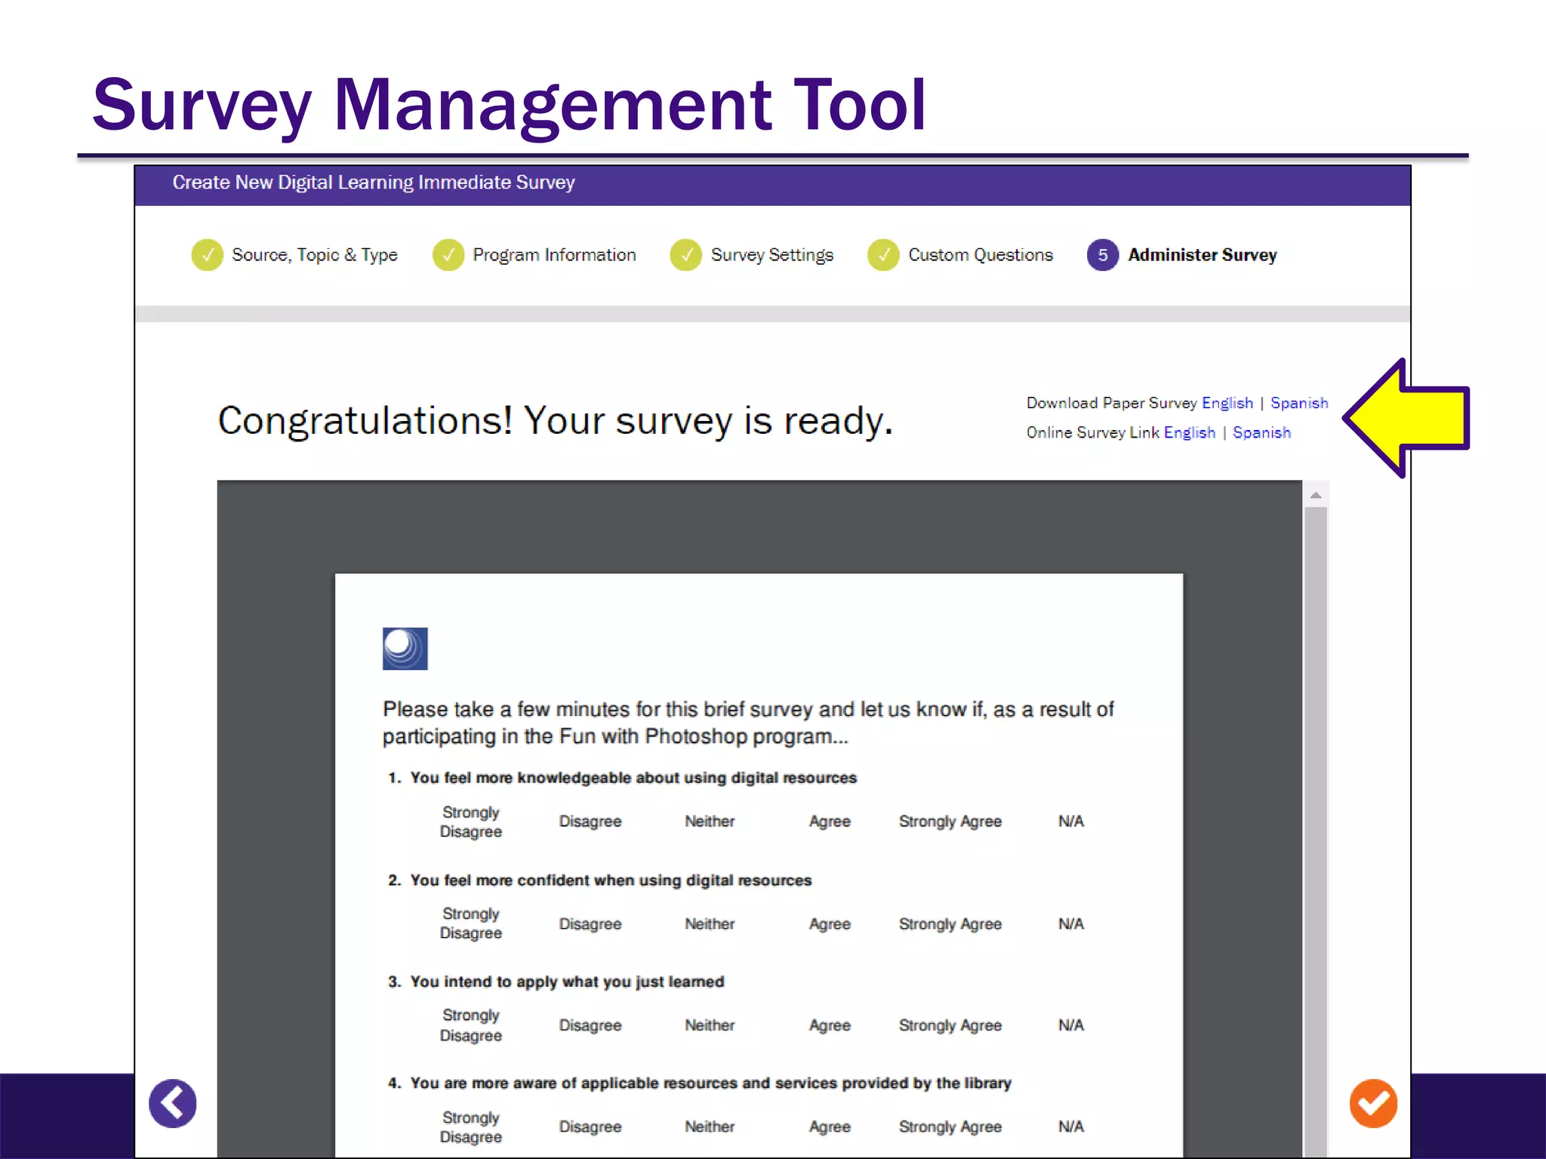Open the English online survey link
Image resolution: width=1546 pixels, height=1159 pixels.
(1190, 432)
